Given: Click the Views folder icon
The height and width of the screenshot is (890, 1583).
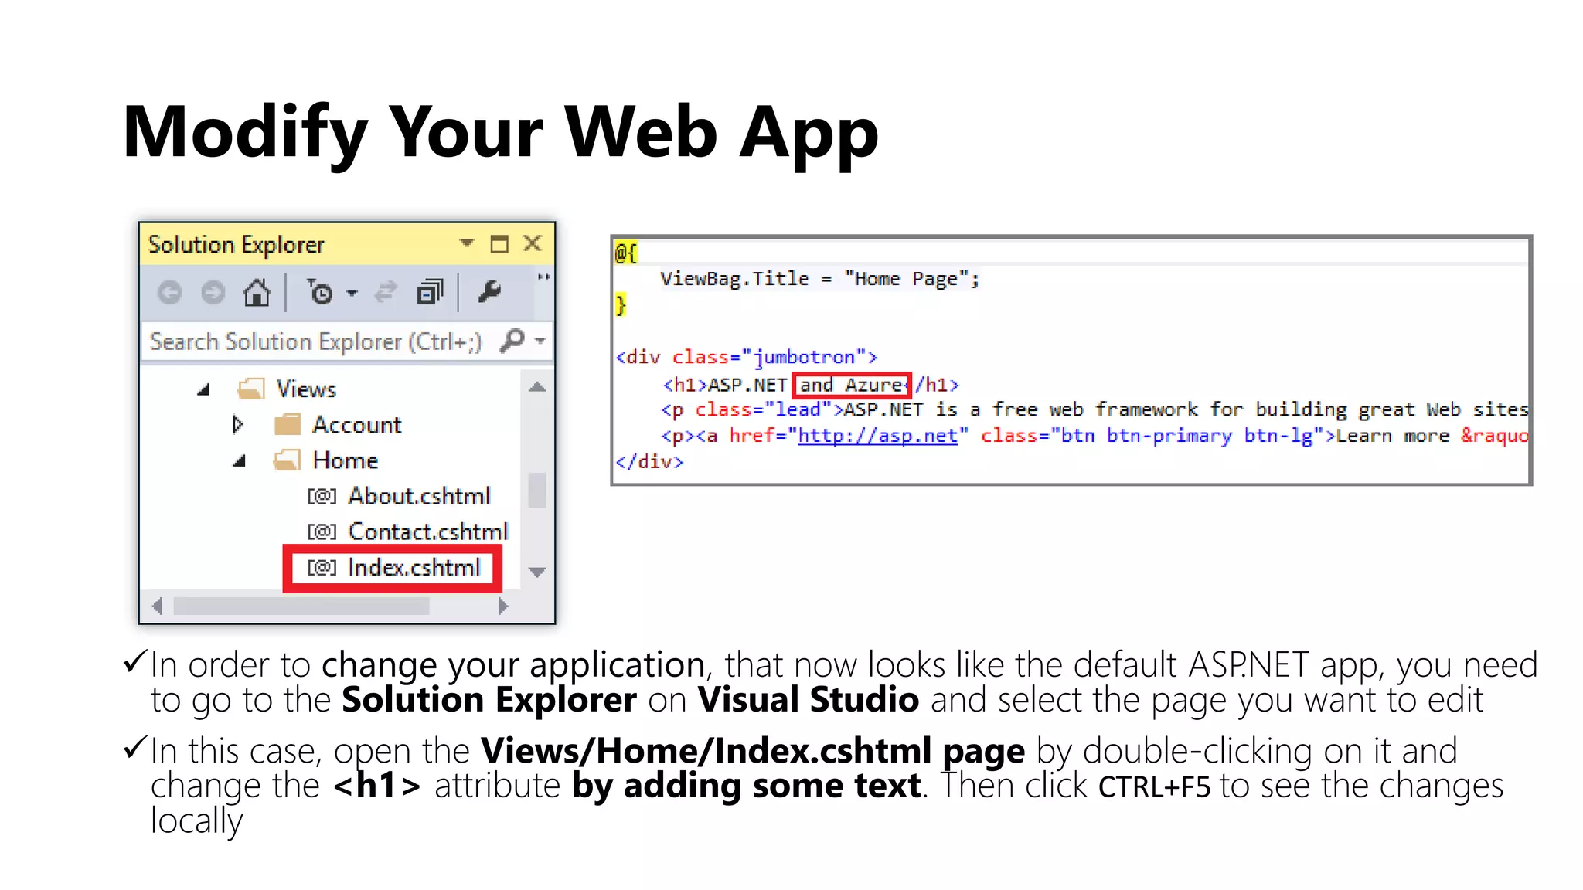Looking at the screenshot, I should tap(251, 389).
